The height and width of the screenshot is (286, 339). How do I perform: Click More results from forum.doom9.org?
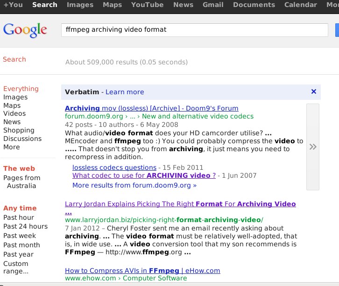click(134, 185)
